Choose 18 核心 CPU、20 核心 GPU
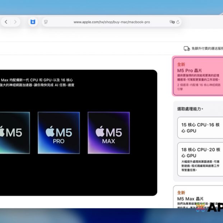 [x=200, y=158]
